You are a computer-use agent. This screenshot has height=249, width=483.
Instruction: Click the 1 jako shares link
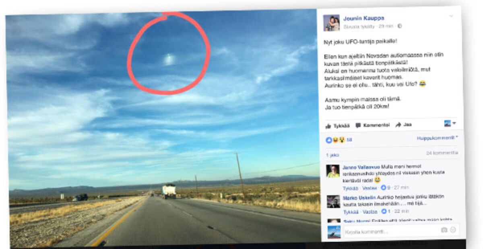tap(332, 155)
